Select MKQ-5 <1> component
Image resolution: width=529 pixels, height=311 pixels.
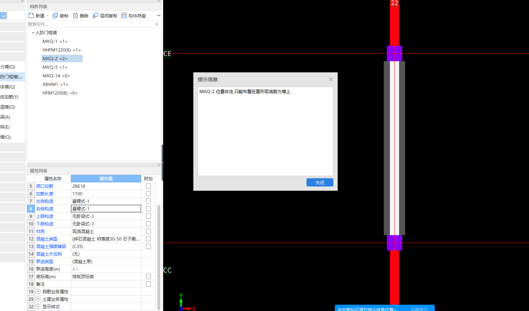55,67
